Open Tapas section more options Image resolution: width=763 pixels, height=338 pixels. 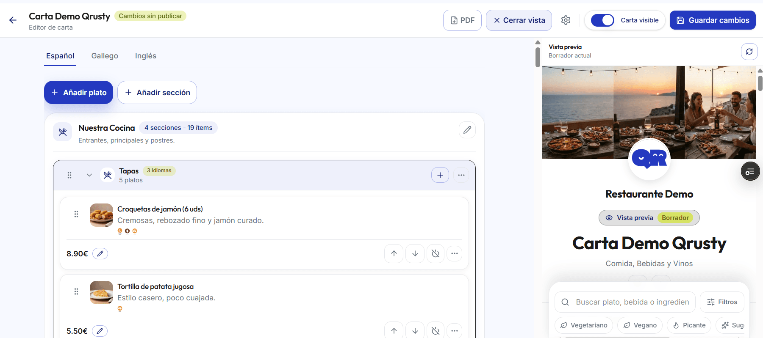[461, 175]
